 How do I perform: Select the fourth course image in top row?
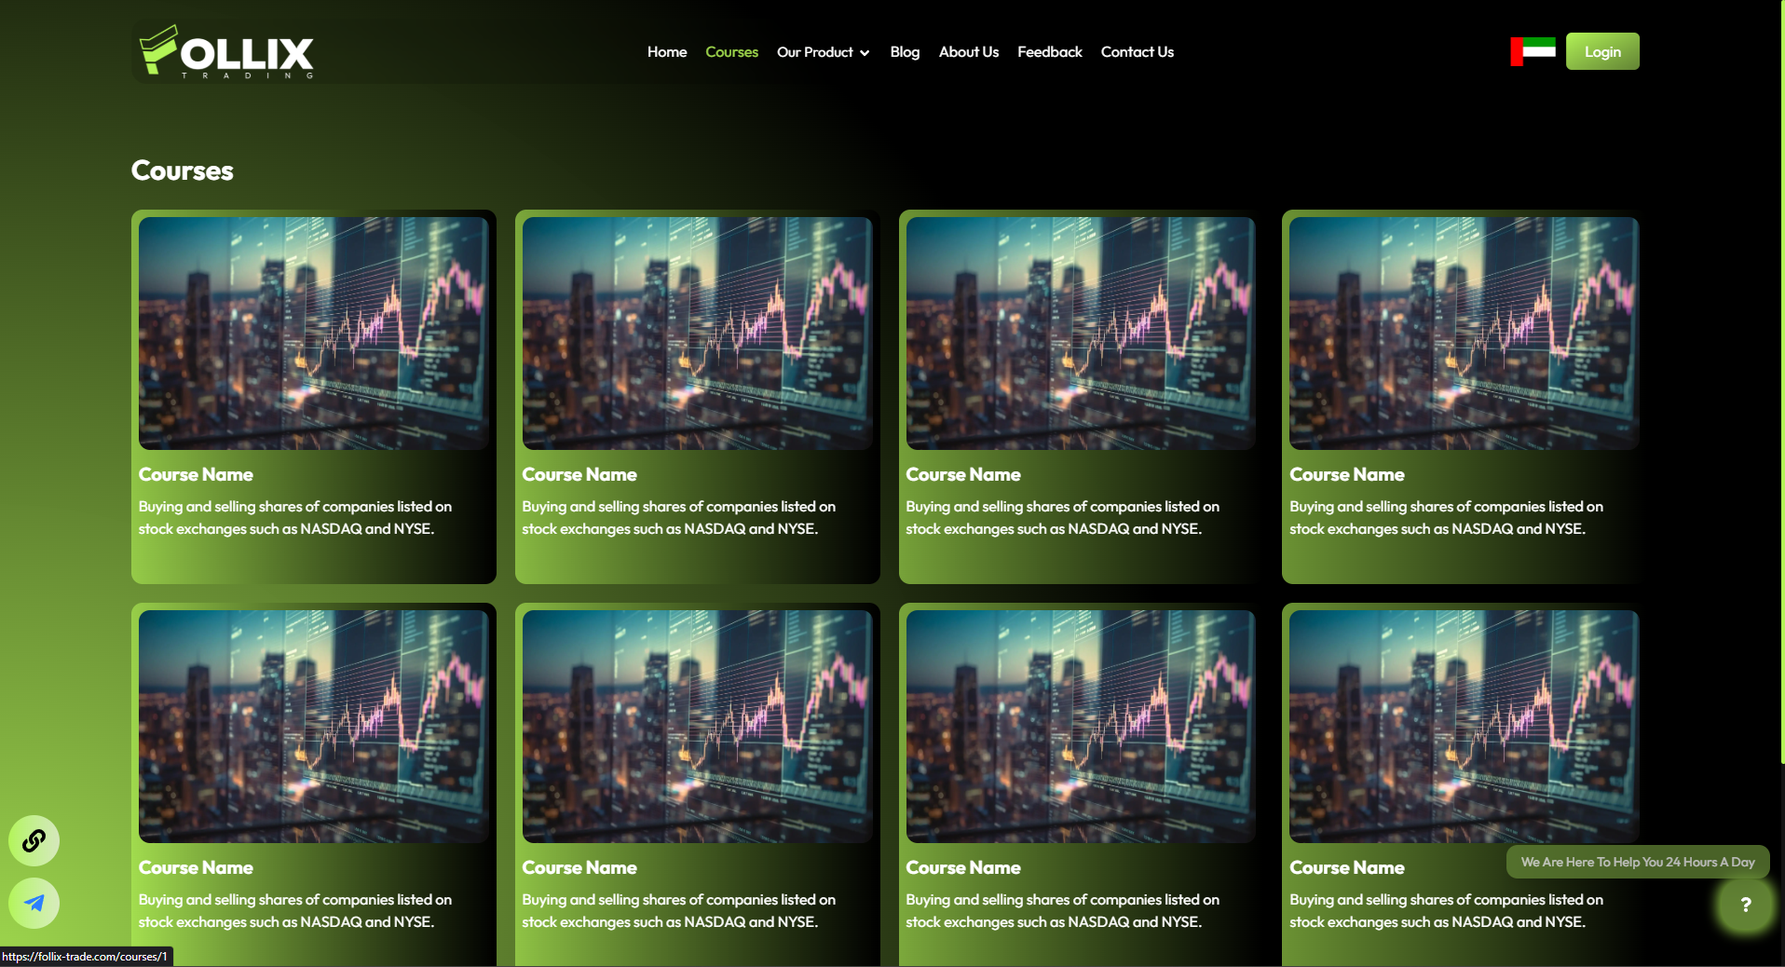click(x=1464, y=334)
